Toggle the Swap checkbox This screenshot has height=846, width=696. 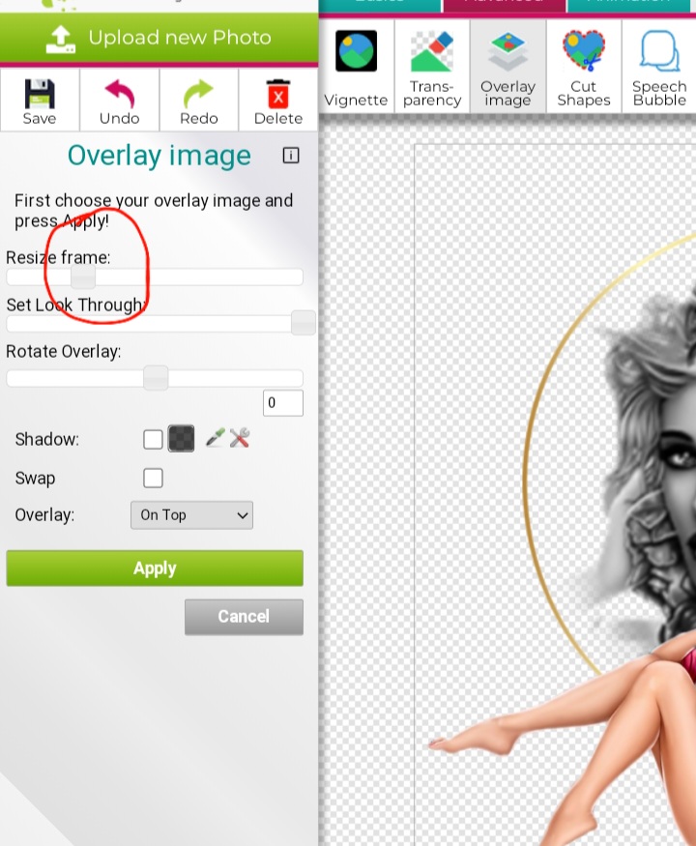(153, 479)
